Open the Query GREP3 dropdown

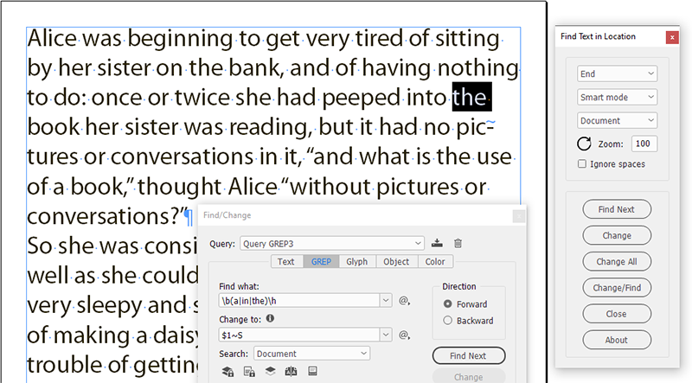[x=332, y=244]
